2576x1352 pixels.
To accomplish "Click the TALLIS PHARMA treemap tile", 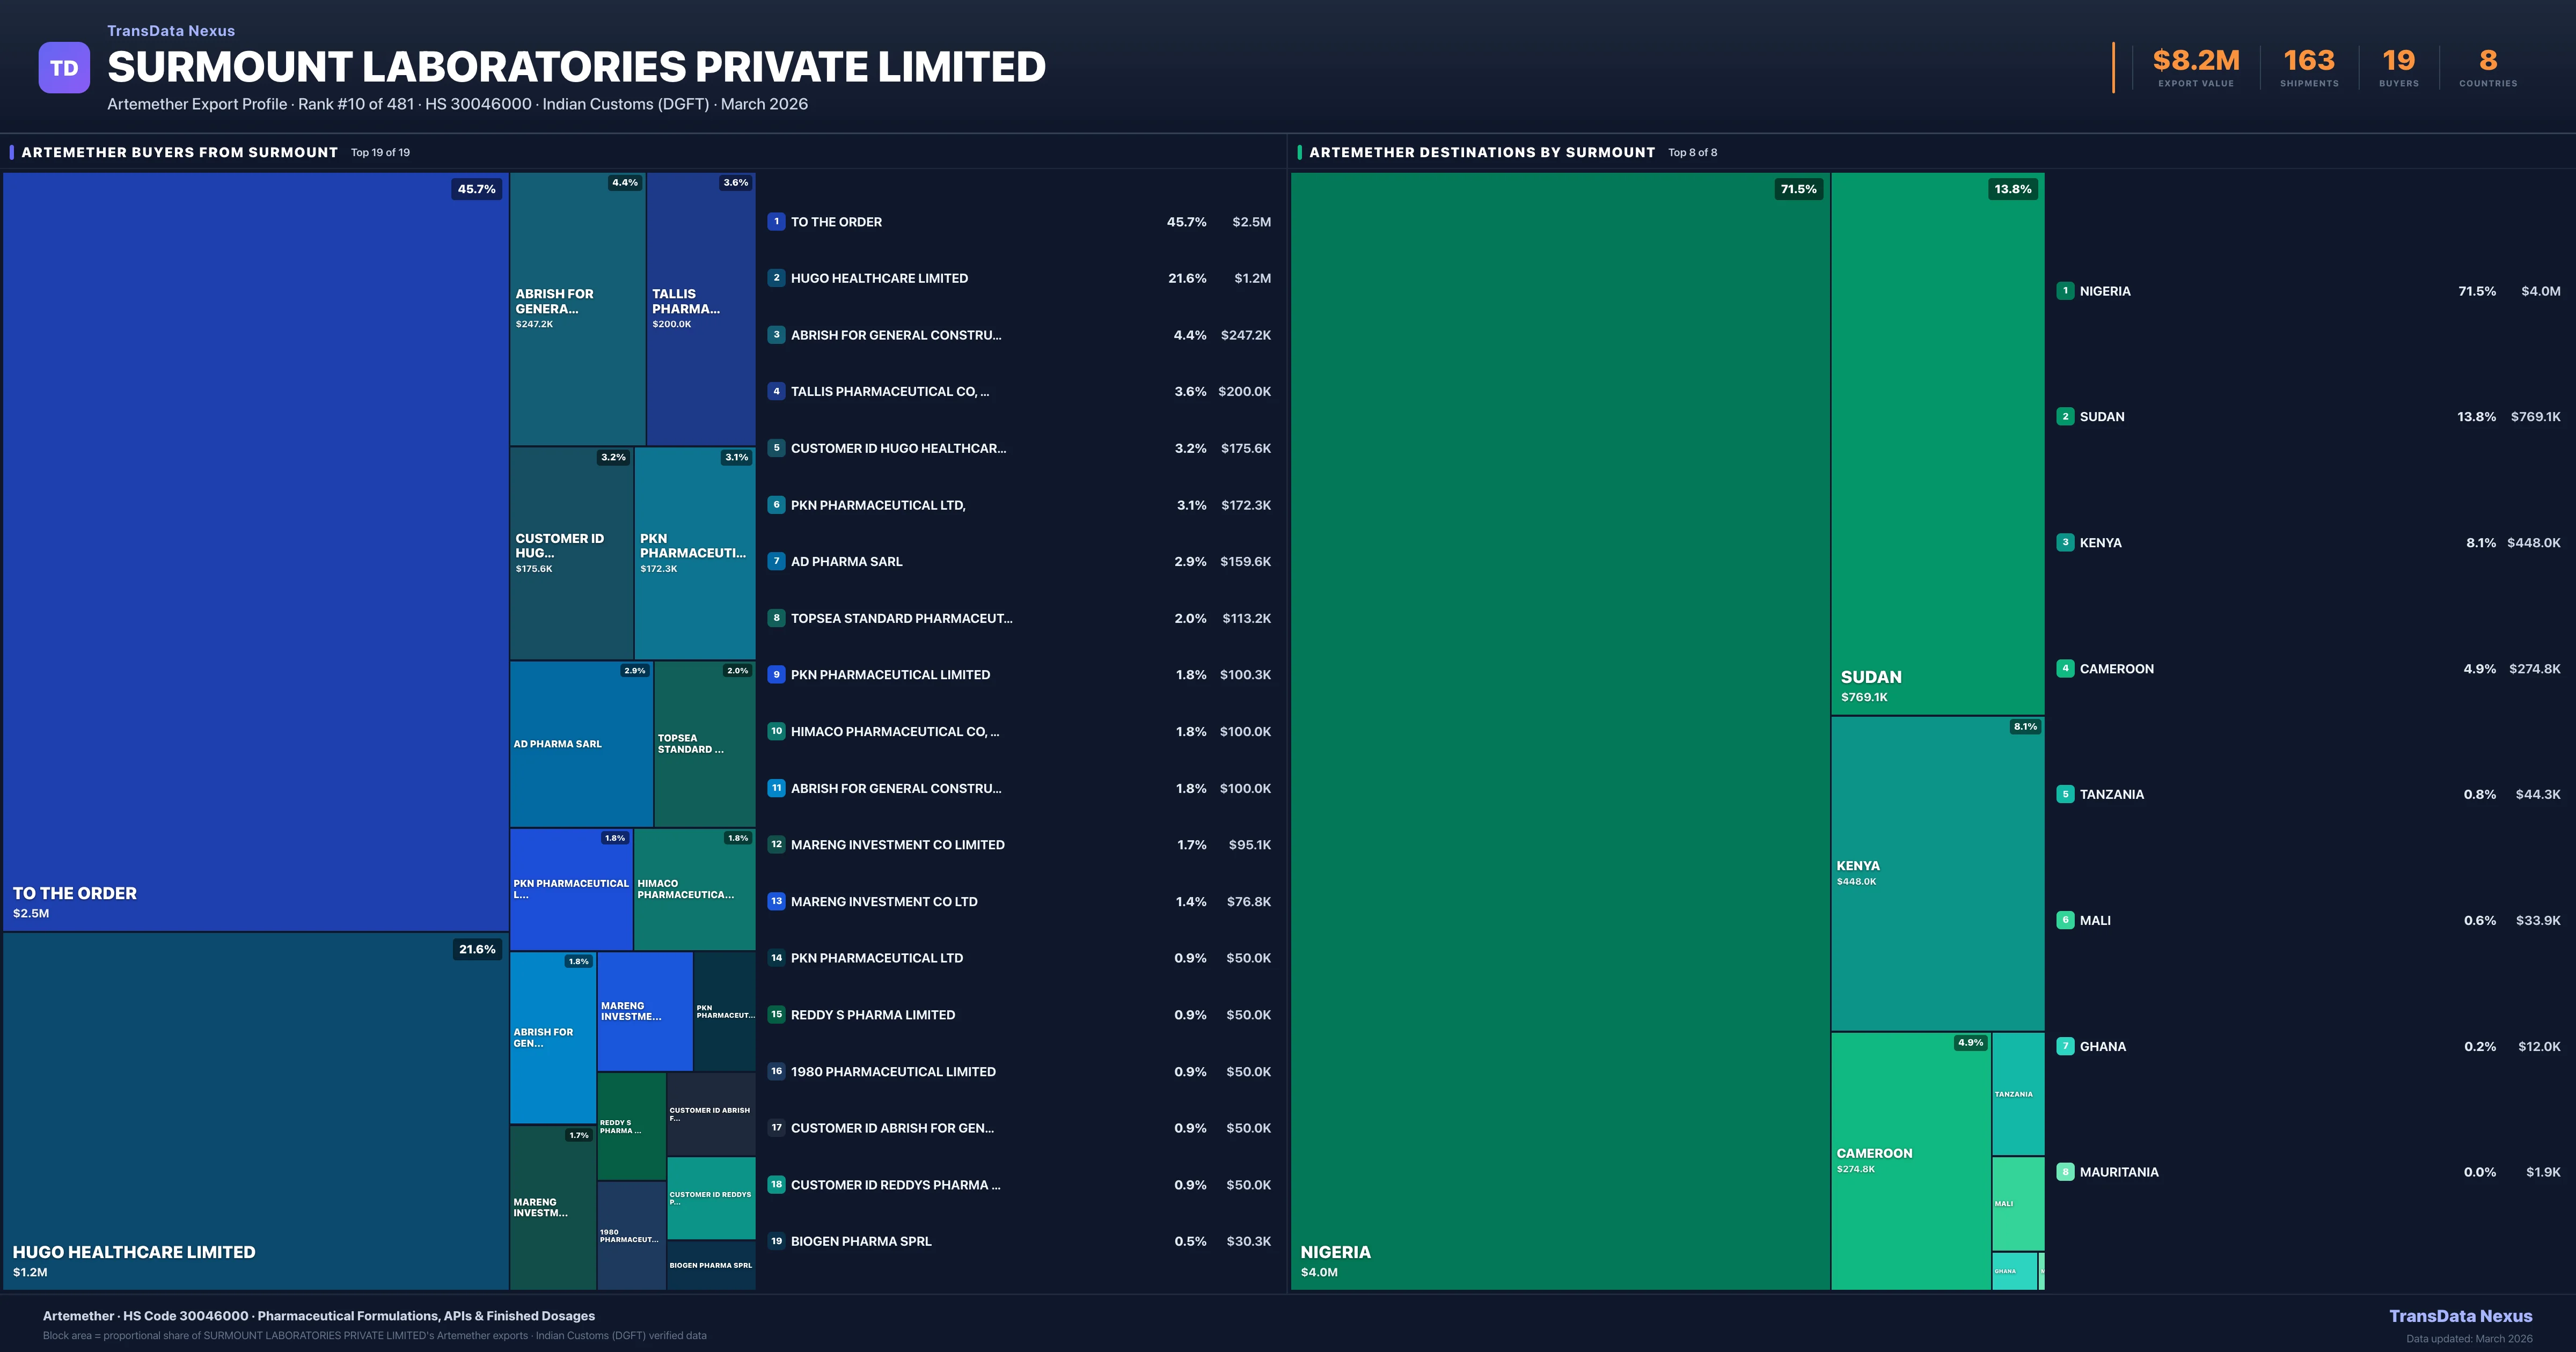I will tap(700, 308).
